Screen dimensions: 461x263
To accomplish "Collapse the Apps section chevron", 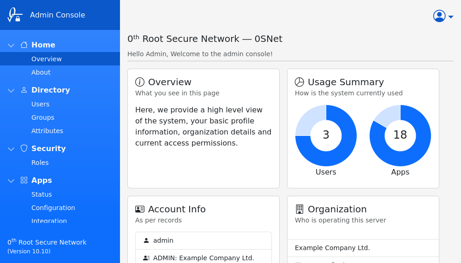I will coord(11,181).
